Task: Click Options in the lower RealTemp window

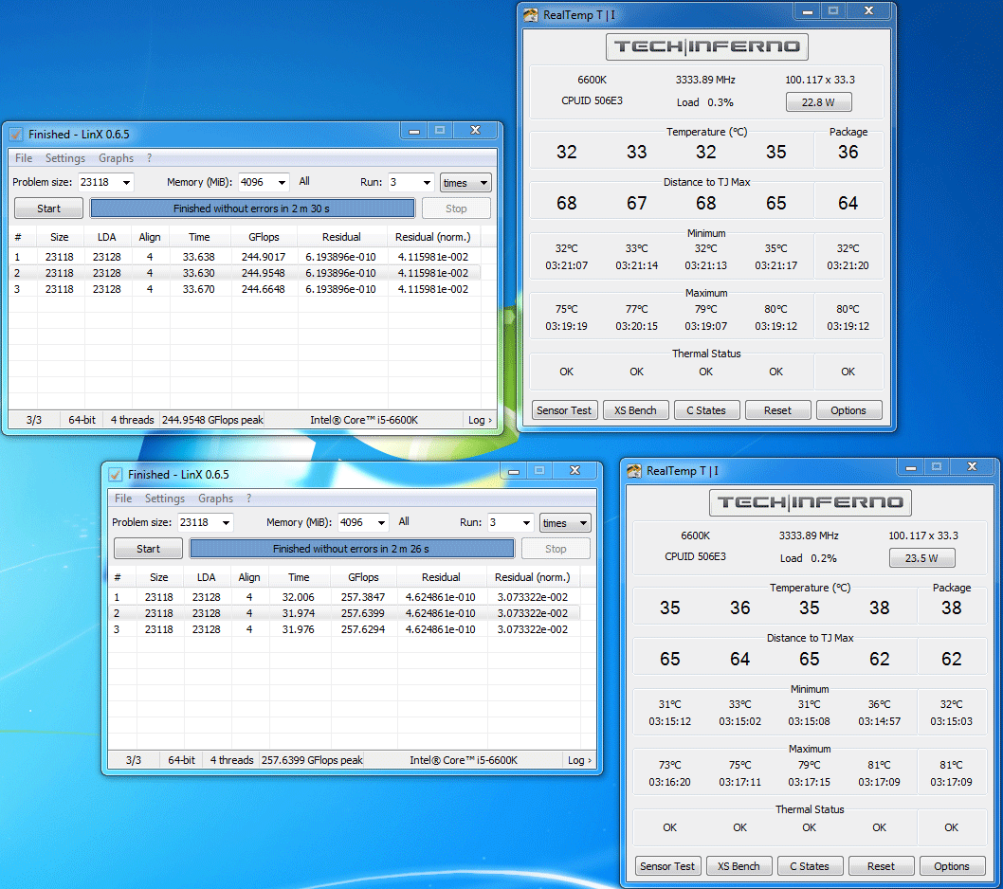Action: [x=952, y=866]
